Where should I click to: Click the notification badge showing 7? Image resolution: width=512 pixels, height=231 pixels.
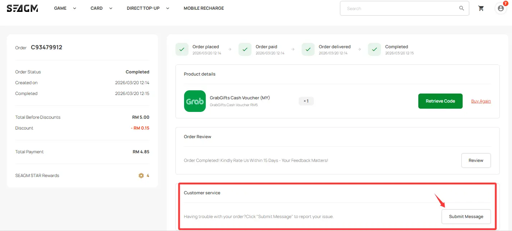point(506,3)
